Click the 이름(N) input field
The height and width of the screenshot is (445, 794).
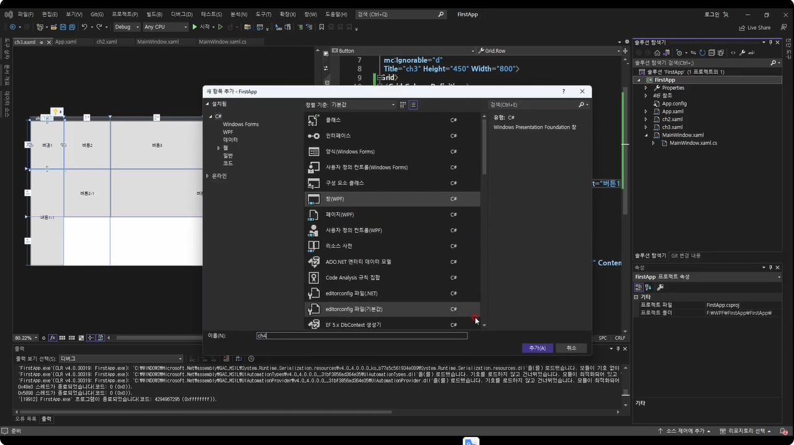[x=362, y=336]
